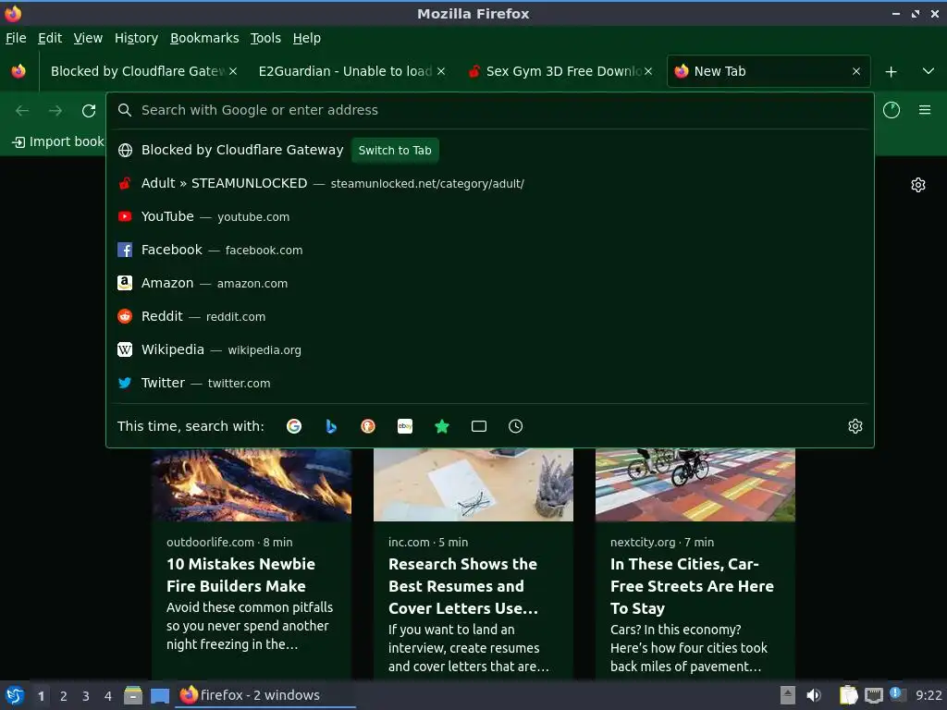Open clipboard manager tray icon
This screenshot has height=710, width=947.
[848, 695]
